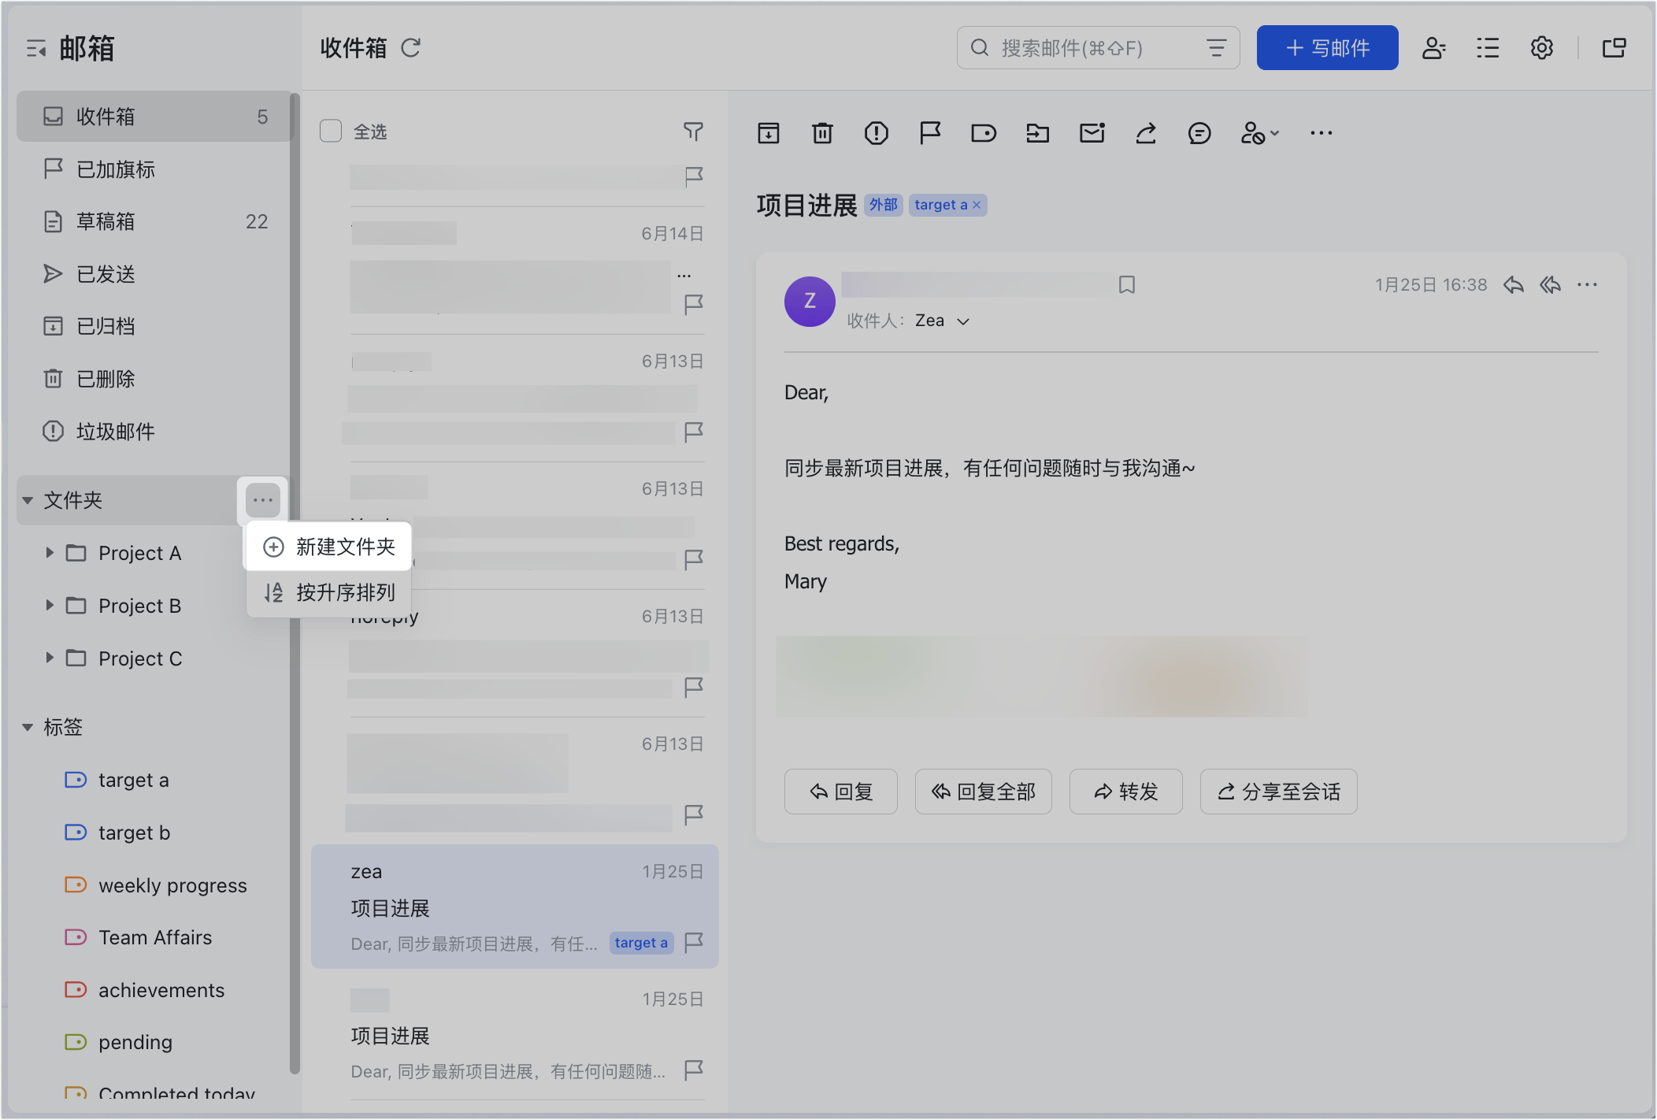Screen dimensions: 1657x1120
Task: Open 已加旗标 folder
Action: 154,169
